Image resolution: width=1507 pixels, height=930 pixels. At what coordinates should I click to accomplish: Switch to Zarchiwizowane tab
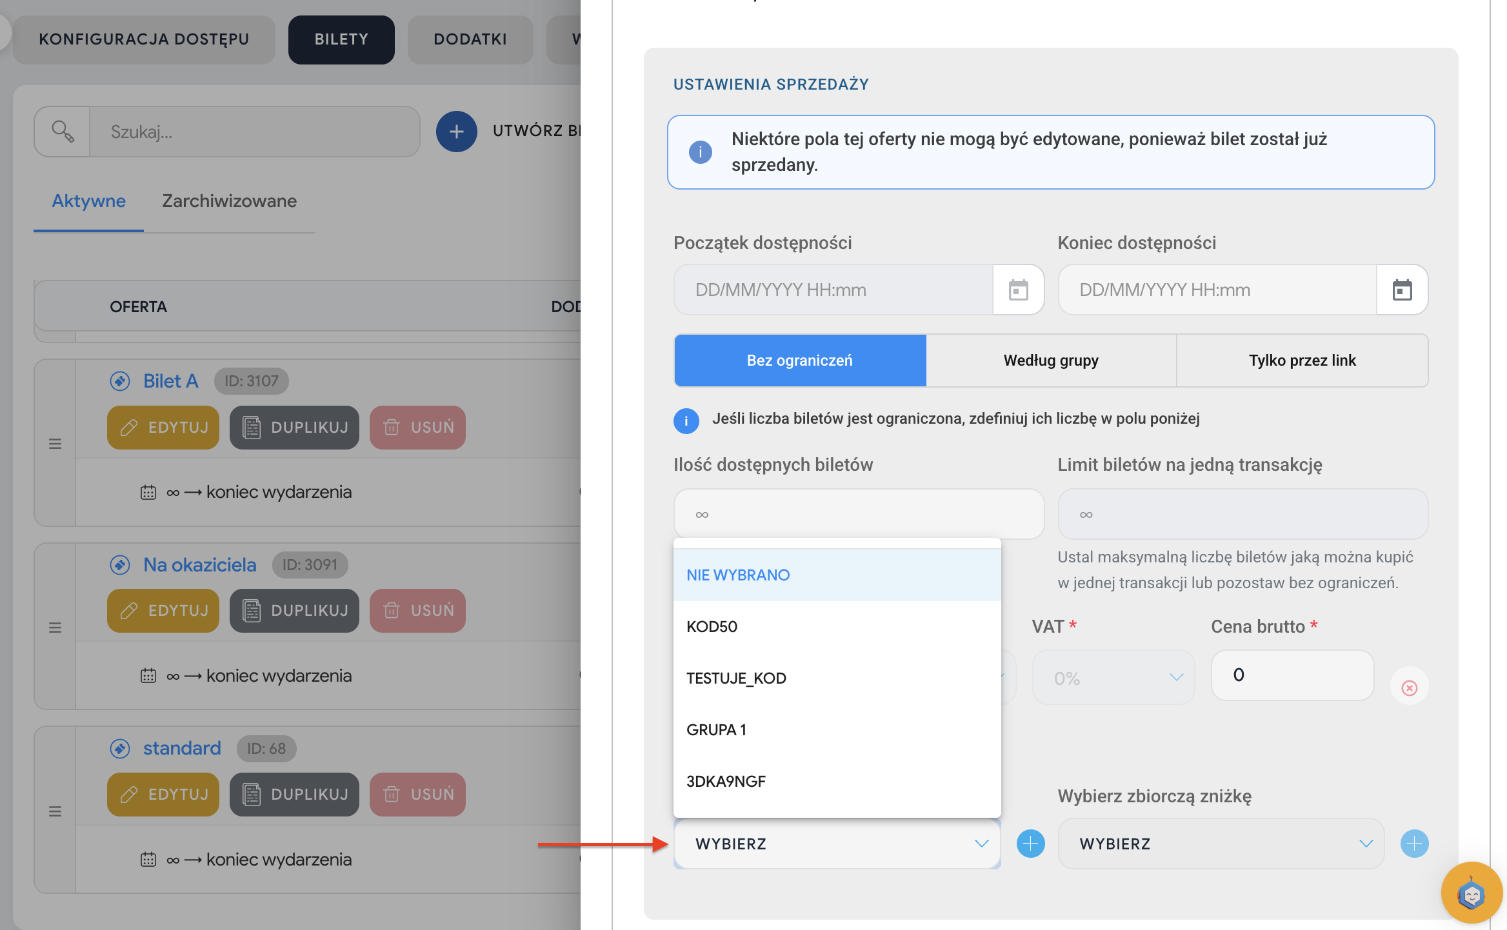point(229,201)
